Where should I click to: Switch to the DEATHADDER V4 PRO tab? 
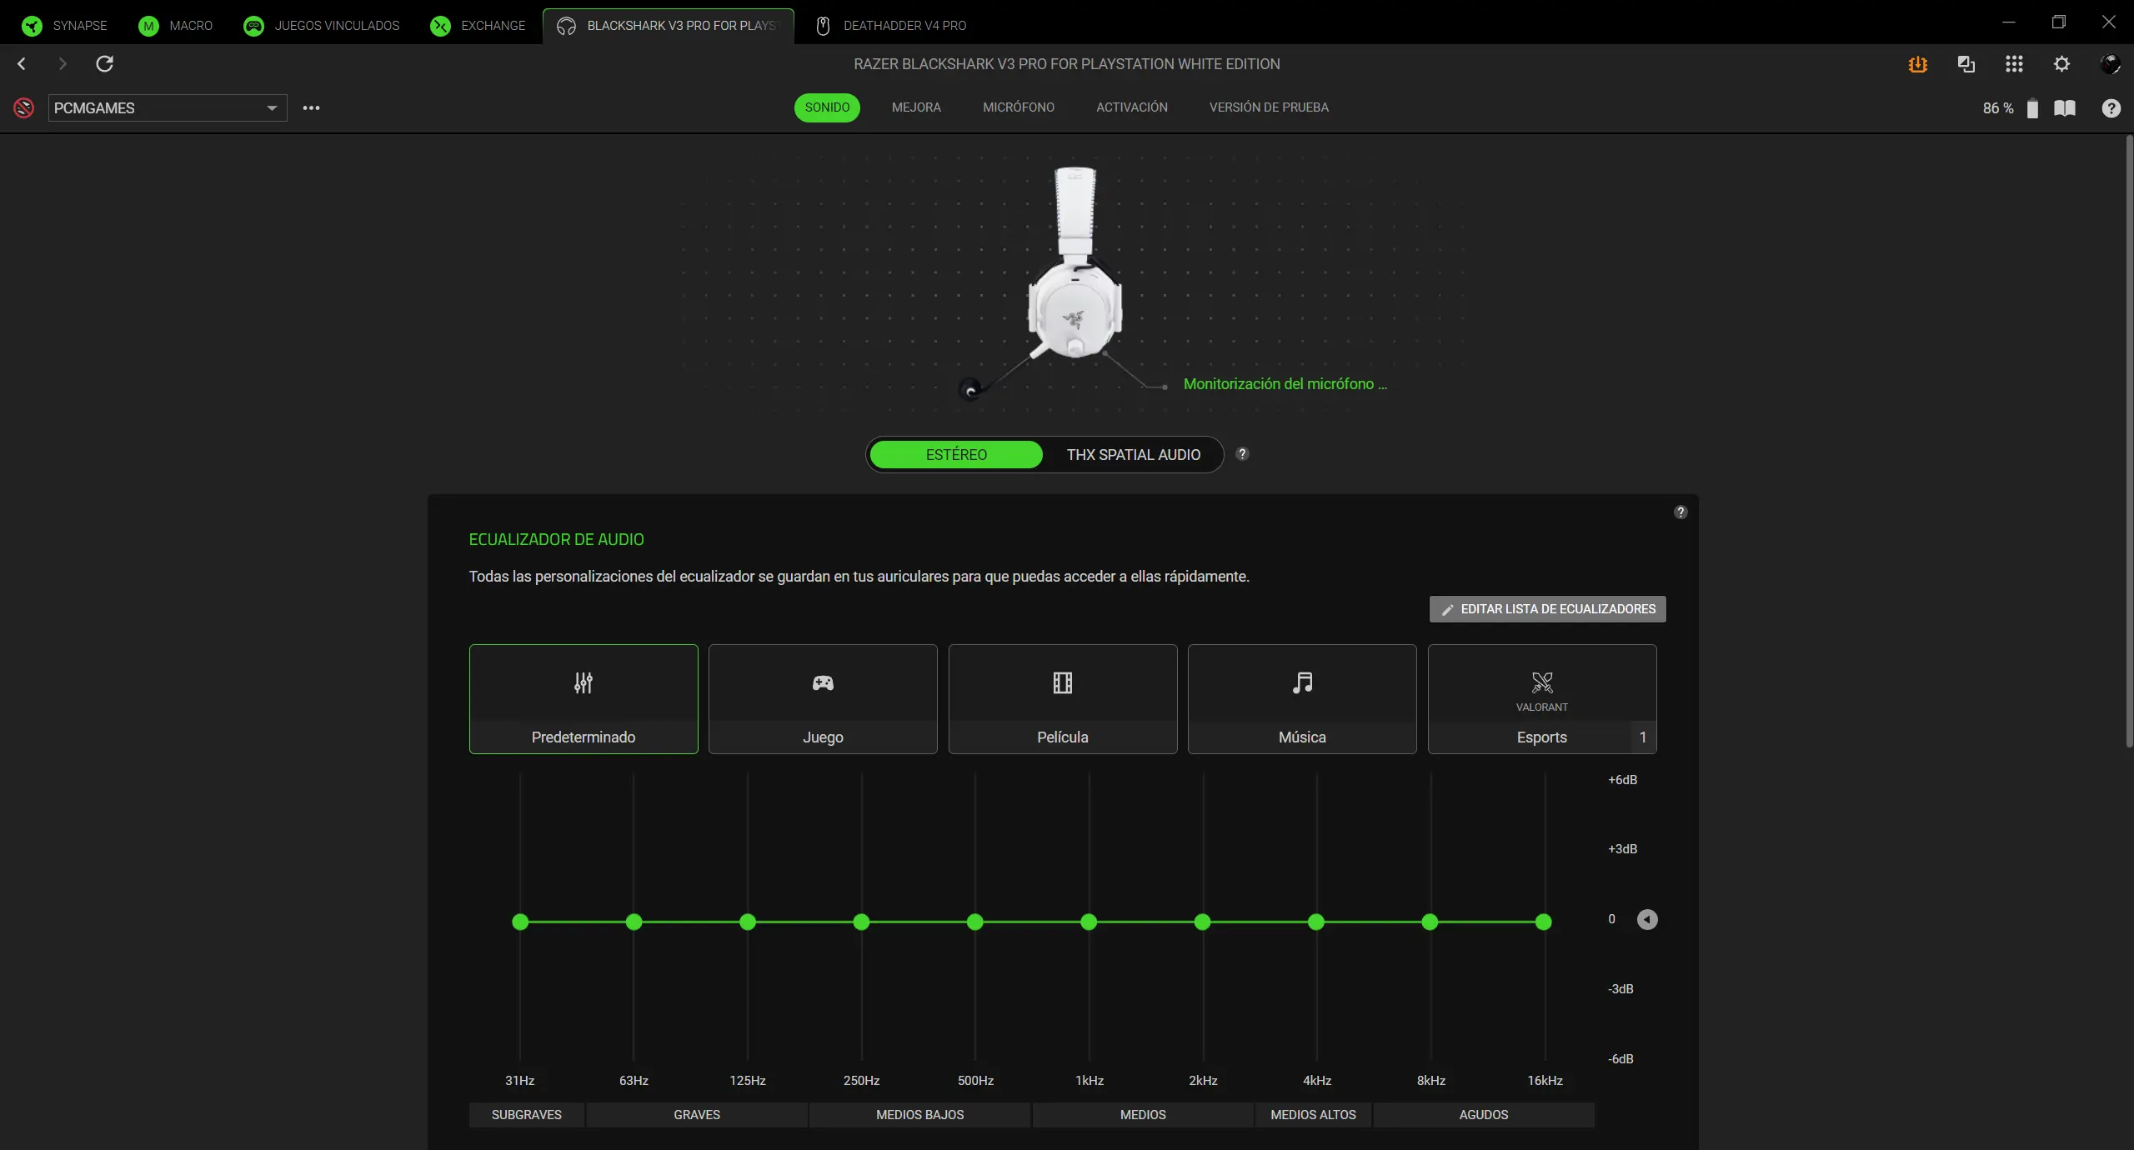pyautogui.click(x=891, y=26)
